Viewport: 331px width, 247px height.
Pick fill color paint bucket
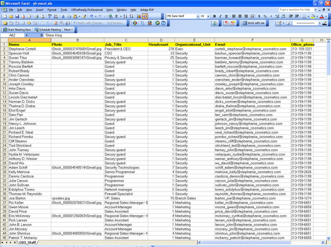(313, 16)
